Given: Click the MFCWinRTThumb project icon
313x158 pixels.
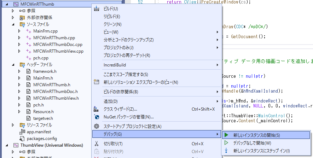Looking at the screenshot, I should (16, 4).
